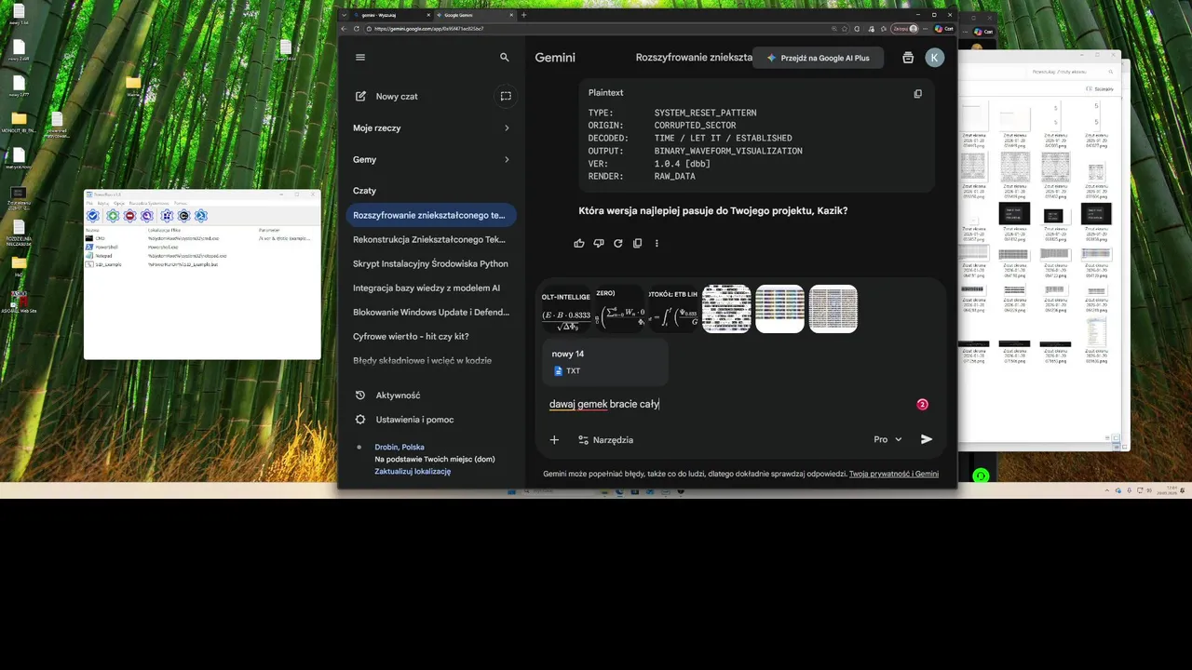This screenshot has height=670, width=1192.
Task: Click the stacked-tray icon next to the avatar
Action: [x=908, y=58]
